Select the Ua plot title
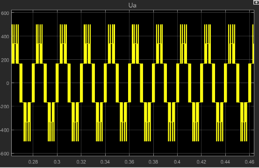This screenshot has height=168, width=259. tap(132, 6)
